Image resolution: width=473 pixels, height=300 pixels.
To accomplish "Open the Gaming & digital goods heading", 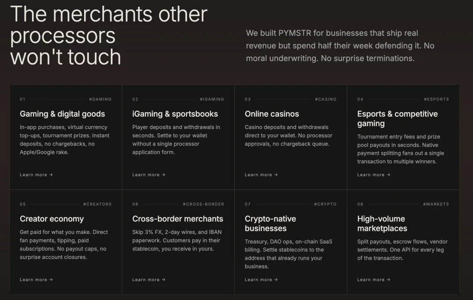I will click(x=62, y=114).
